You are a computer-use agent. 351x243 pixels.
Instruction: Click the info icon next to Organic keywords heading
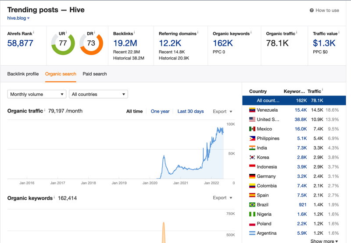251,32
